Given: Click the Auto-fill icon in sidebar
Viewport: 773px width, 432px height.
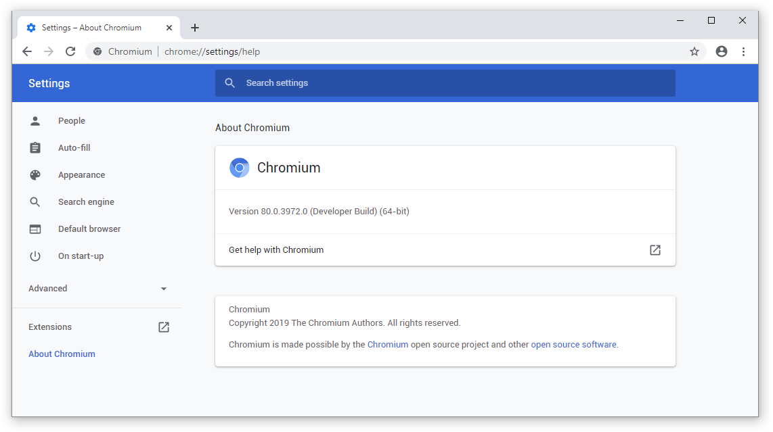Looking at the screenshot, I should point(35,147).
